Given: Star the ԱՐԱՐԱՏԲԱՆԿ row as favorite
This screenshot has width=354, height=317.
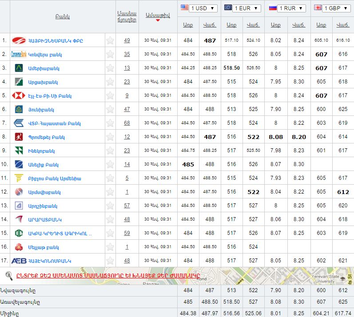Looking at the screenshot, I should tap(110, 220).
